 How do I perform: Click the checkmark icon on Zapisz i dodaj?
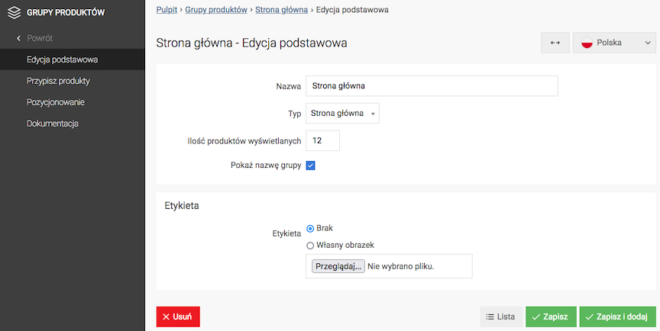click(x=590, y=317)
